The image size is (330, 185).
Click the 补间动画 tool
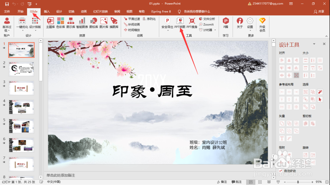tap(132, 24)
